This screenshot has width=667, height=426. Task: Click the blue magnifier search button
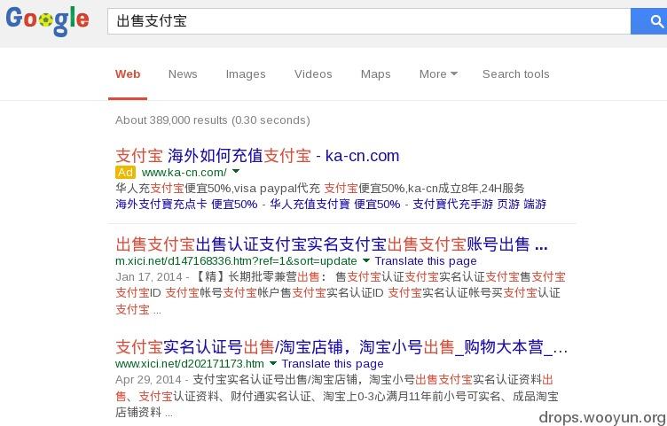pos(649,20)
